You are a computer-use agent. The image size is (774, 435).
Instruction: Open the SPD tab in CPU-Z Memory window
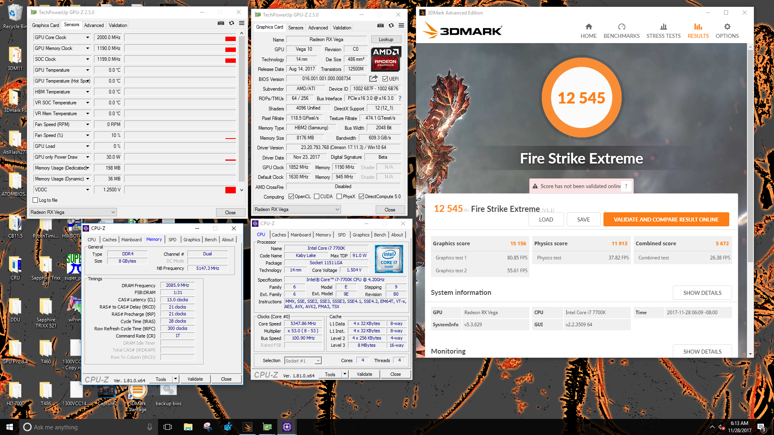pos(172,240)
